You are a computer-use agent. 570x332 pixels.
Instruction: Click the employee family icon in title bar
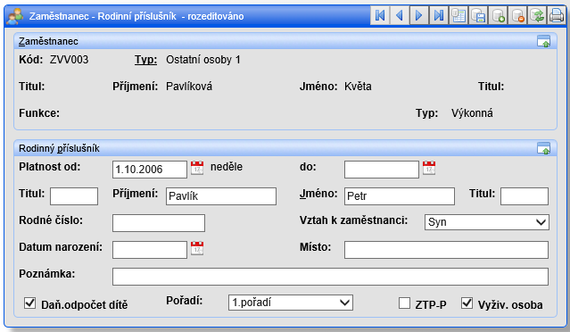coord(15,16)
